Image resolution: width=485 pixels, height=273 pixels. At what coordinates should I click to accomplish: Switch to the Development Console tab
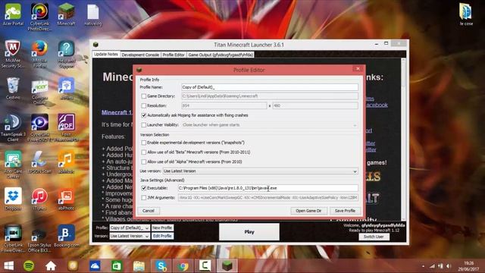140,55
